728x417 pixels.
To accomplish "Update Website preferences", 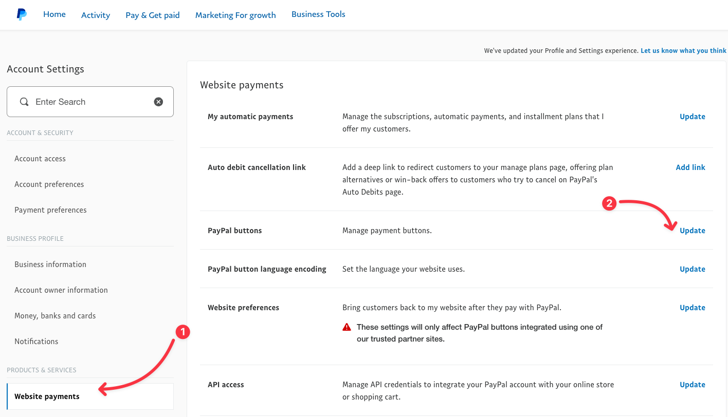I will 693,308.
